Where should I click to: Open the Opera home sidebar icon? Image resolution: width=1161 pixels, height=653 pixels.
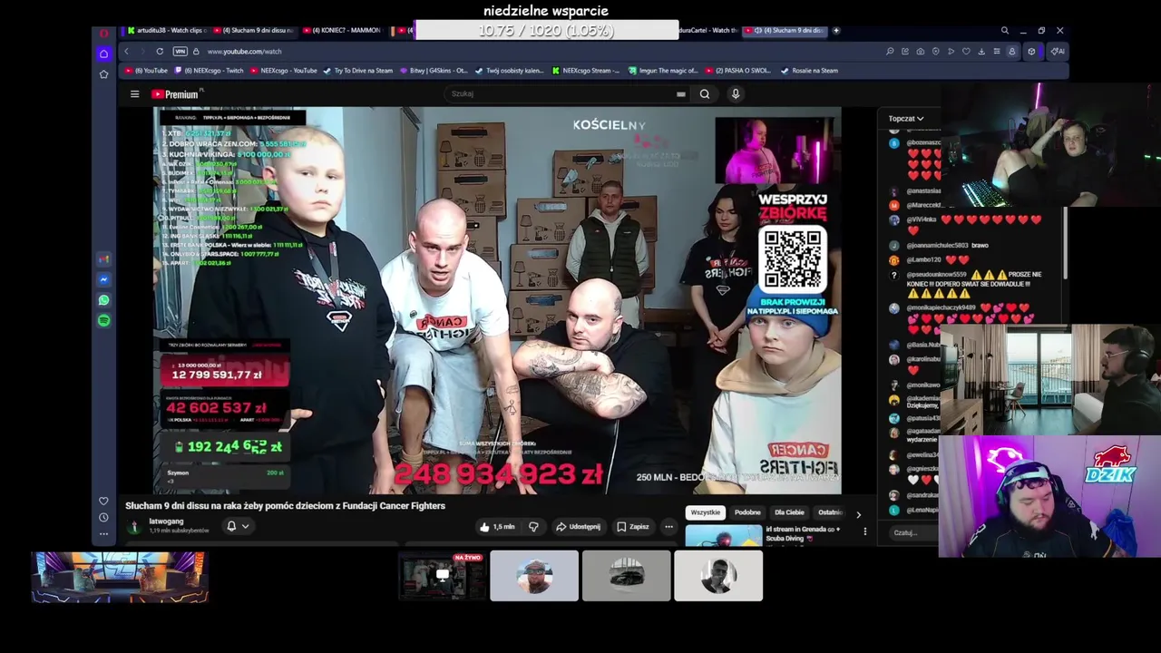[103, 54]
